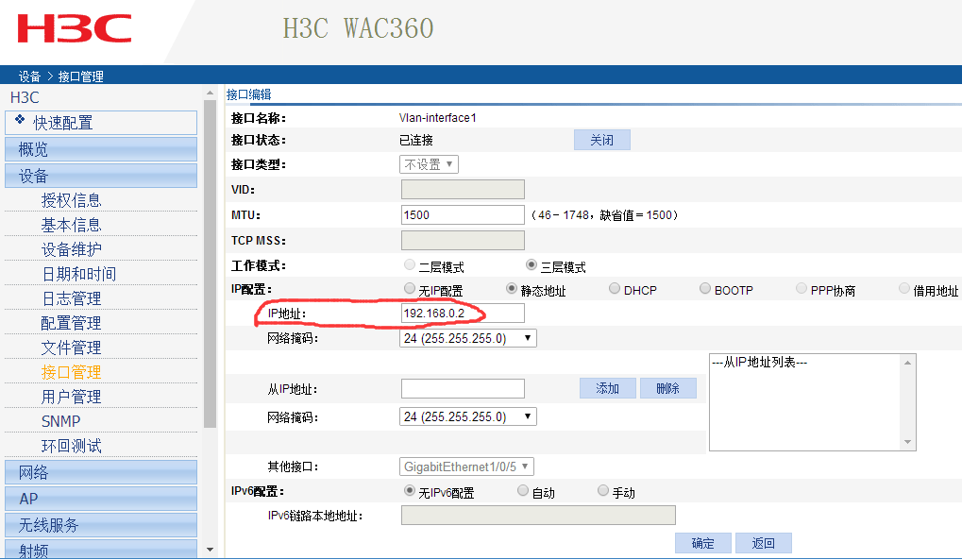Click 确定 to confirm settings
This screenshot has width=962, height=560.
click(x=703, y=543)
